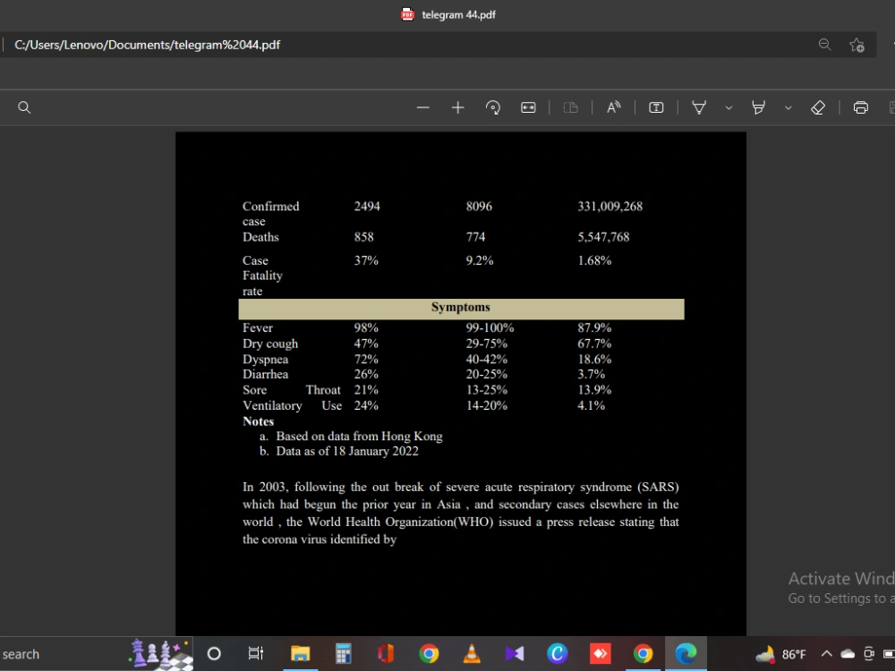Show hidden system tray icons

(x=826, y=654)
